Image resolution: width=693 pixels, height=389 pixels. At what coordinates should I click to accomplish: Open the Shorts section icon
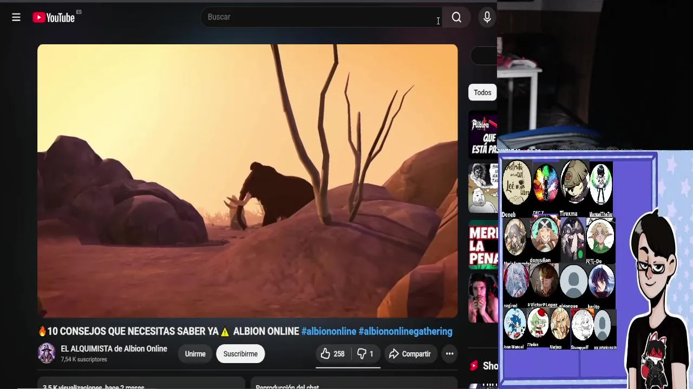coord(474,366)
